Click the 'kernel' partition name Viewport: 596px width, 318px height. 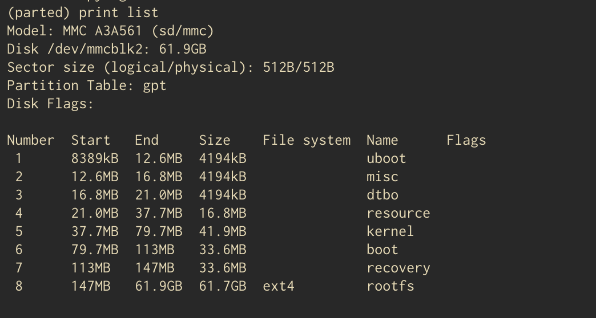pos(390,231)
